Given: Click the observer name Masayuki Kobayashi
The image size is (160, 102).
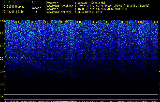Looking at the screenshot, I should click(91, 3).
